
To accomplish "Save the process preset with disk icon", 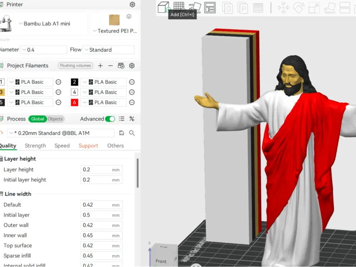I will [x=121, y=133].
